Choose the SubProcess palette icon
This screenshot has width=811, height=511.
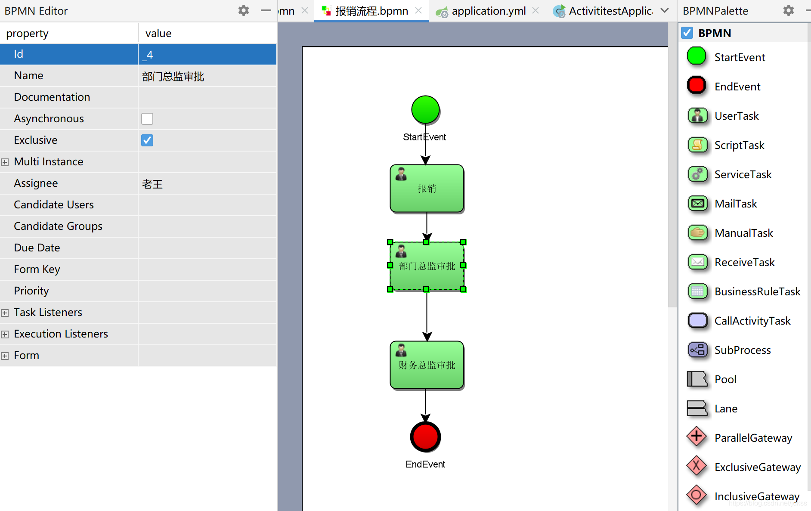(x=697, y=350)
